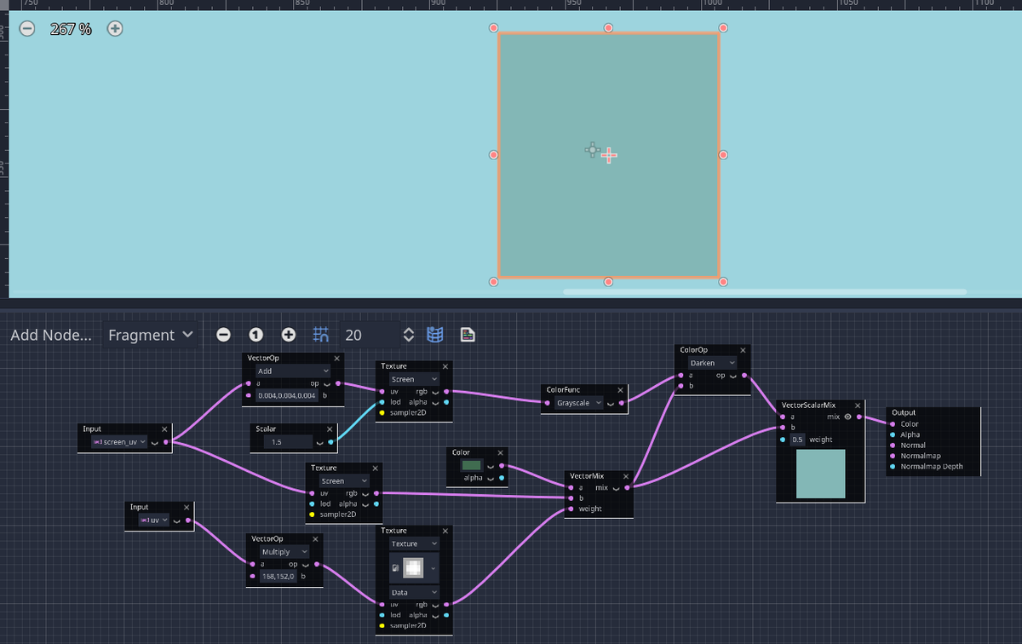Reset viewport zoom via 267 % label

[x=71, y=29]
